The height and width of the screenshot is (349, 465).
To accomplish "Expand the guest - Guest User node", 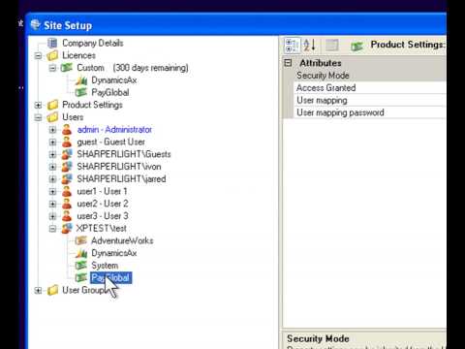I will [52, 143].
